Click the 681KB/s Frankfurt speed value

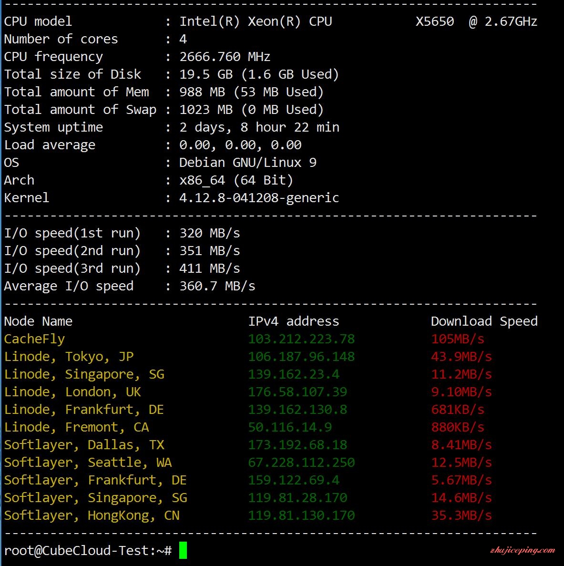click(x=458, y=409)
